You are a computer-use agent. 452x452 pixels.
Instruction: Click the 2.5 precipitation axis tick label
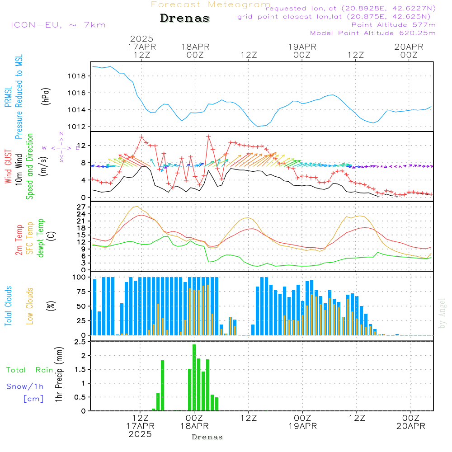[80, 342]
